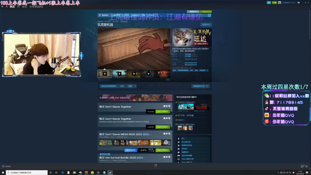Open the MEGA PACK bundle games image strip
Viewport: 311px width, 175px height.
(135, 143)
